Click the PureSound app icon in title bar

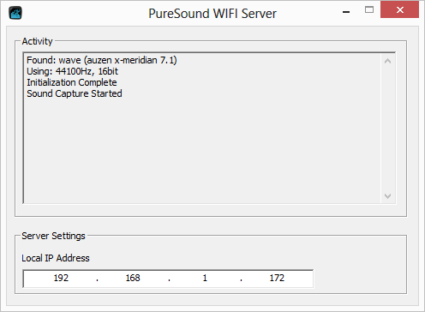click(15, 13)
